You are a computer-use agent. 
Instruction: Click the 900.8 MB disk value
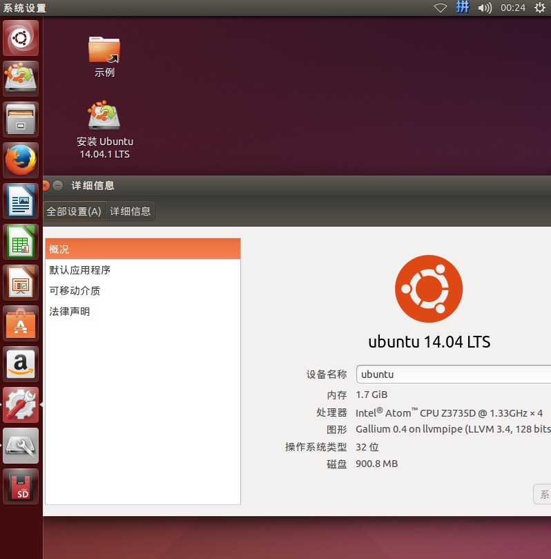click(x=376, y=464)
